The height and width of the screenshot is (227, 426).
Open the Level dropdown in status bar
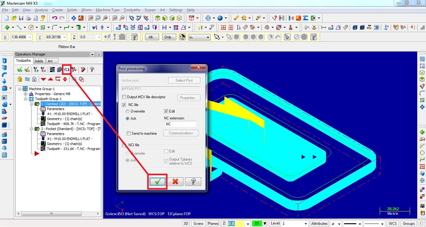305,224
